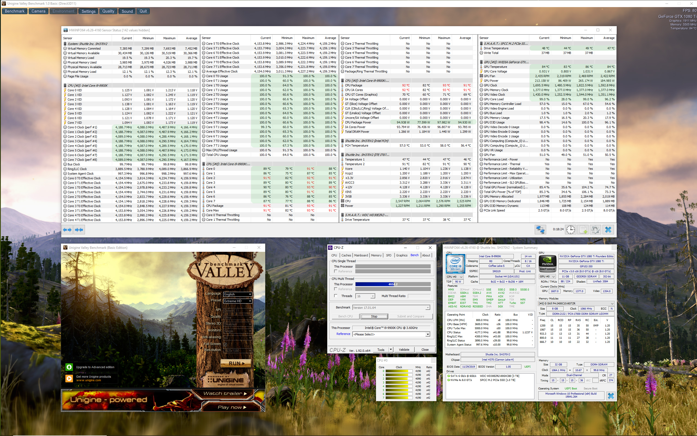Click the GPU [#0] section chip icon
The height and width of the screenshot is (436, 697).
pos(481,62)
